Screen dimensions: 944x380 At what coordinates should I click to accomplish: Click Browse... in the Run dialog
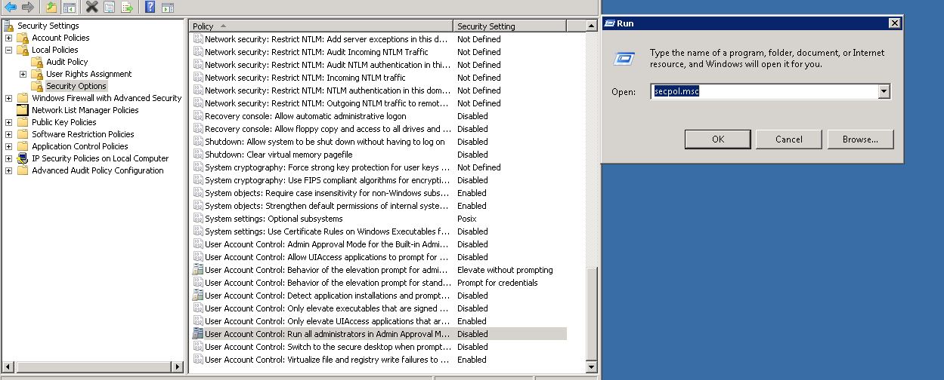tap(860, 139)
